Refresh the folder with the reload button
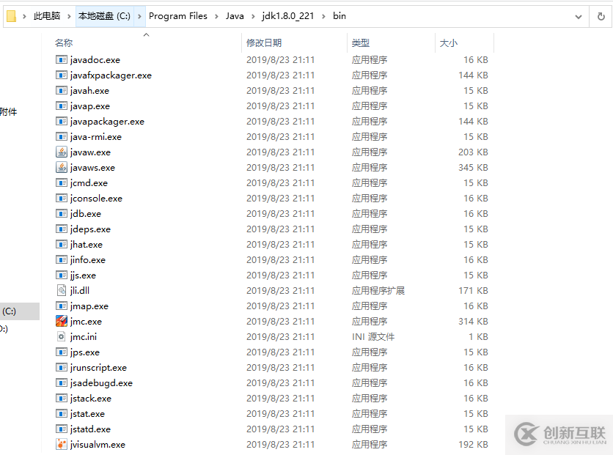Screen dimensions: 613x455 pos(601,16)
